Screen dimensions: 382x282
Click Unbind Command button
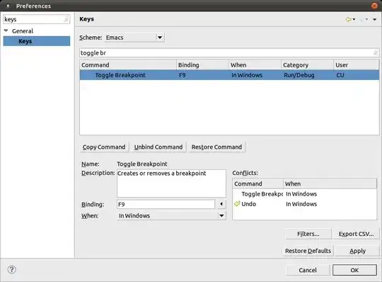click(158, 147)
